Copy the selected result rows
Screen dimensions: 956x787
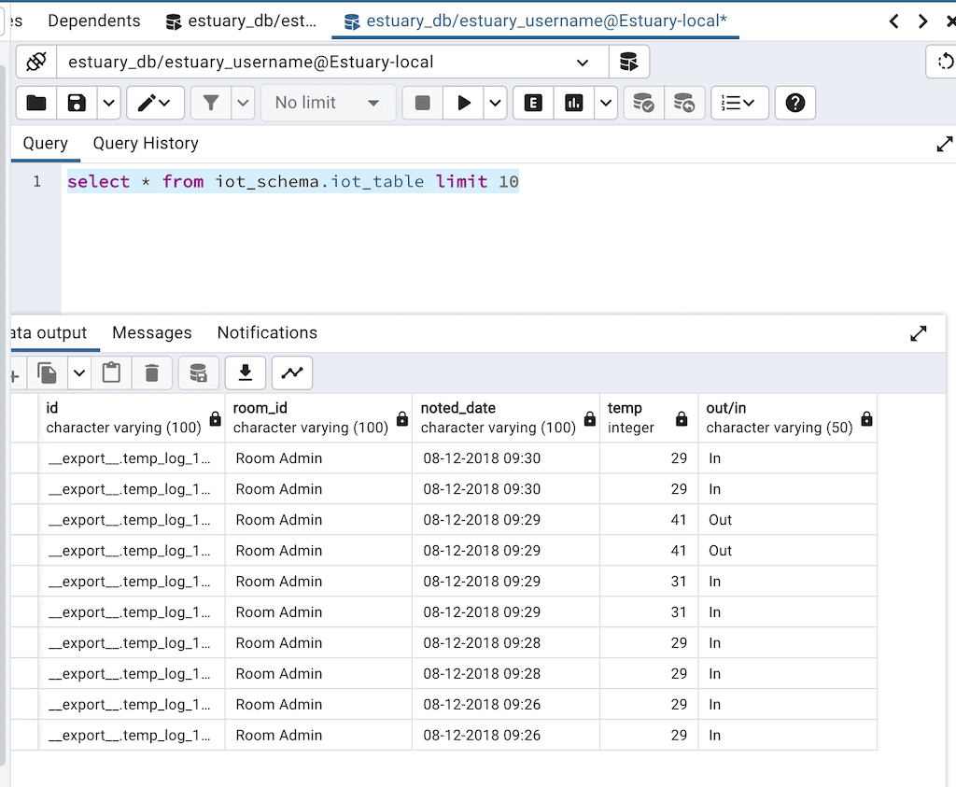tap(47, 372)
